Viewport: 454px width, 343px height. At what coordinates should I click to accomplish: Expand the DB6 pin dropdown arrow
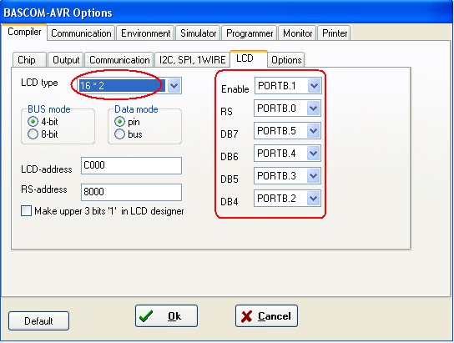tap(314, 153)
